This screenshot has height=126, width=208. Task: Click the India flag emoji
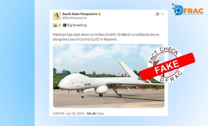pyautogui.click(x=55, y=25)
